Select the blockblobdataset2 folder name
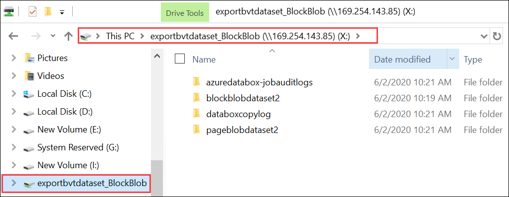This screenshot has width=509, height=197. (243, 98)
